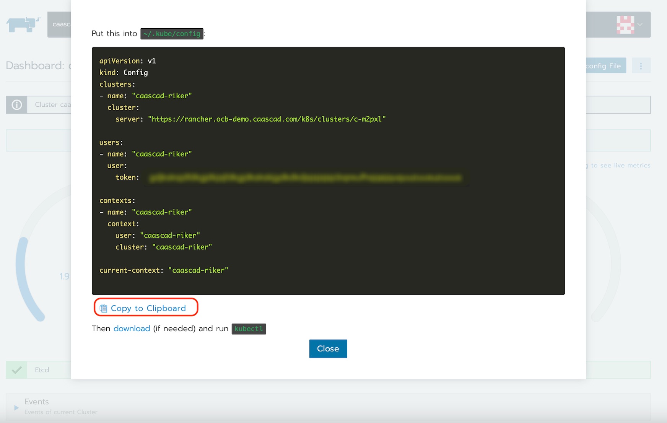
Task: Click the current-context line in config
Action: coord(164,270)
